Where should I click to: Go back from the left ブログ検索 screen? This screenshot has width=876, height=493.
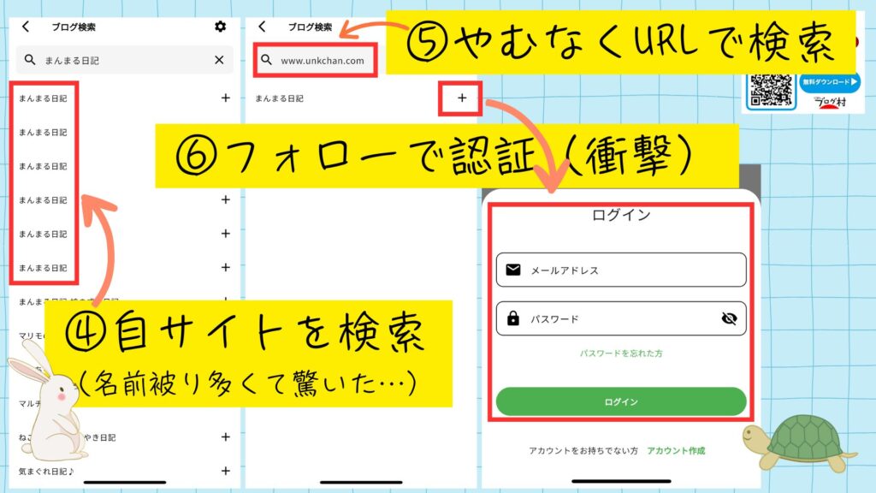[26, 27]
